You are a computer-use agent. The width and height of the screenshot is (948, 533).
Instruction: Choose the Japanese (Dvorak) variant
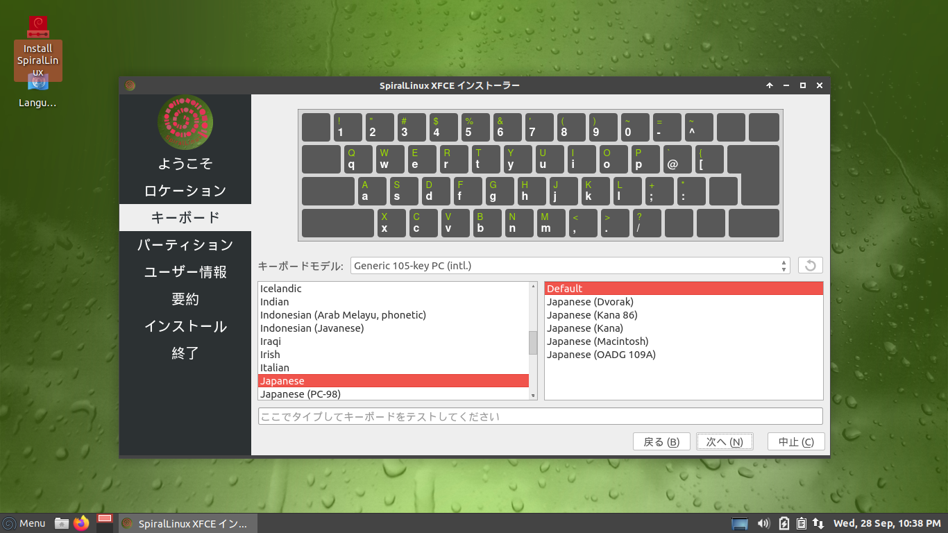click(x=684, y=302)
